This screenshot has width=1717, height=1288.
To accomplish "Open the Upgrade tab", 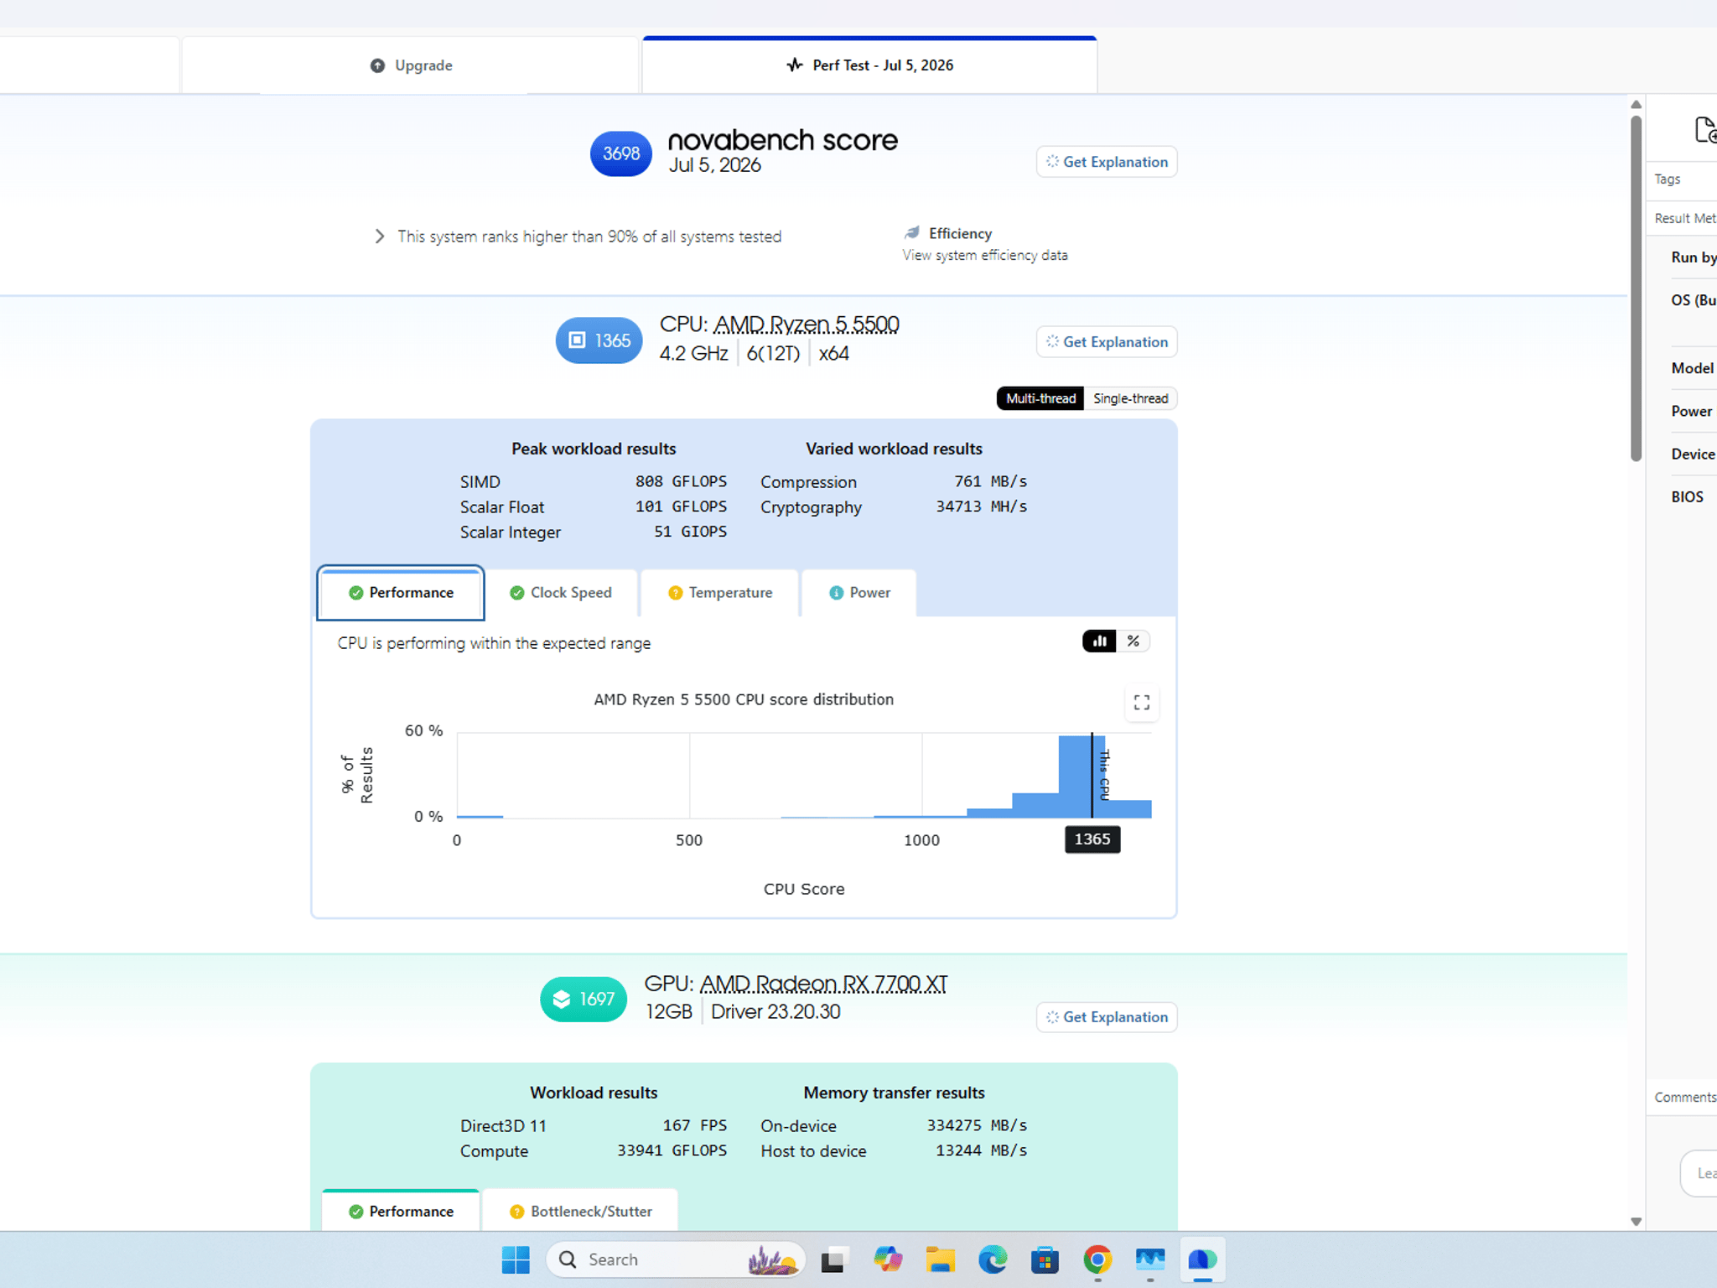I will 411,65.
